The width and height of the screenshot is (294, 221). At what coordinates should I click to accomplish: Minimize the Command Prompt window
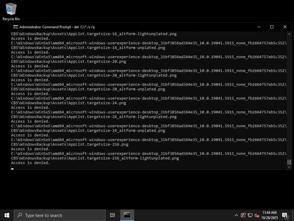pos(259,27)
